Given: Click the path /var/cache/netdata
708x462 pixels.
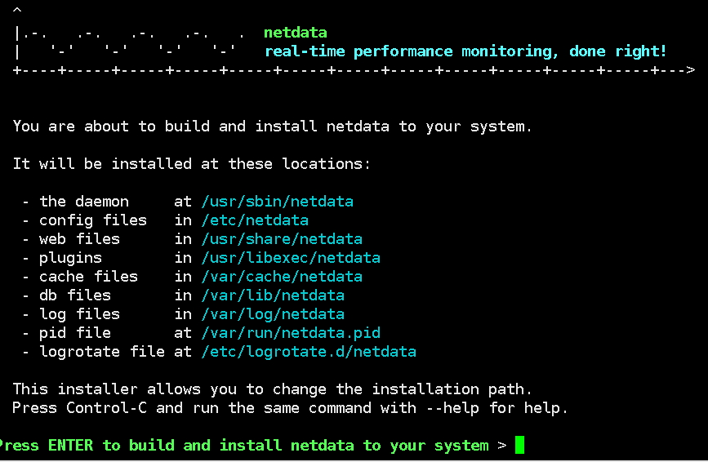Looking at the screenshot, I should click(282, 277).
